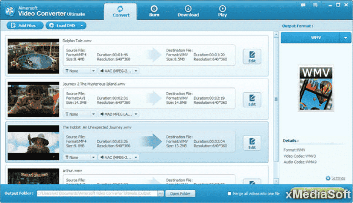The height and width of the screenshot is (203, 353).
Task: Click the Output Folder path field
Action: click(97, 193)
